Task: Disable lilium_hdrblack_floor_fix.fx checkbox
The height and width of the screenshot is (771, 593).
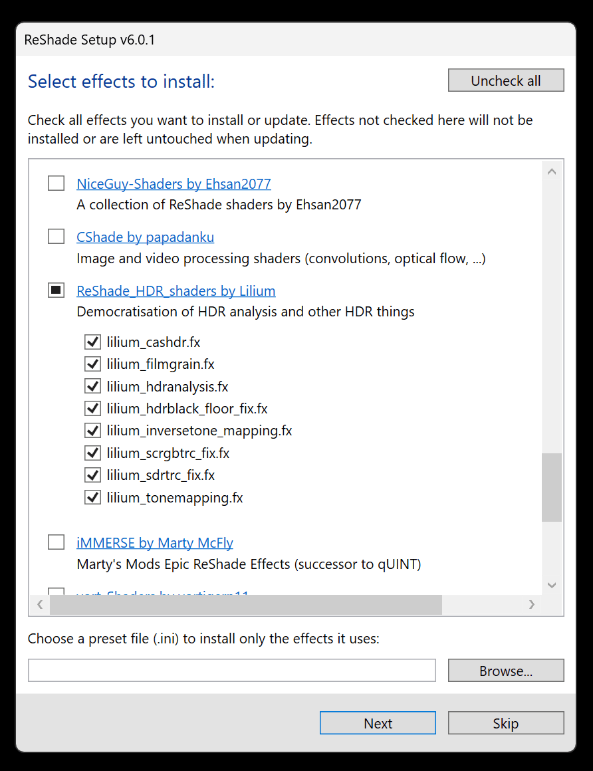Action: (92, 408)
